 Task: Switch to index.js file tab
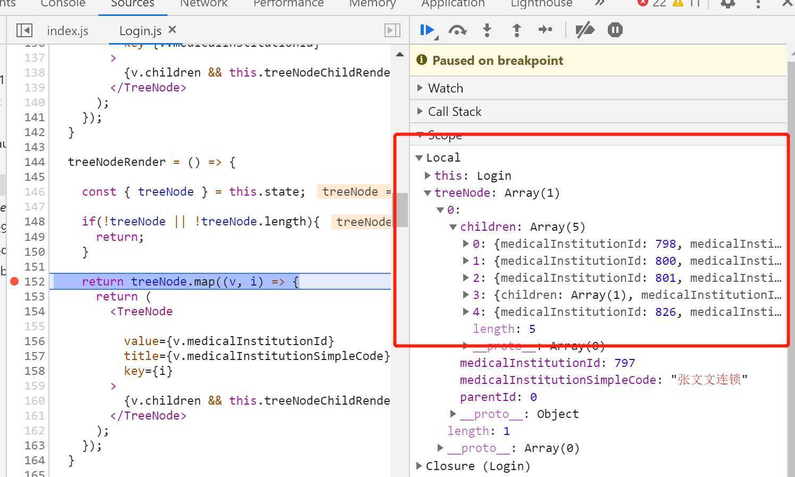[x=68, y=31]
